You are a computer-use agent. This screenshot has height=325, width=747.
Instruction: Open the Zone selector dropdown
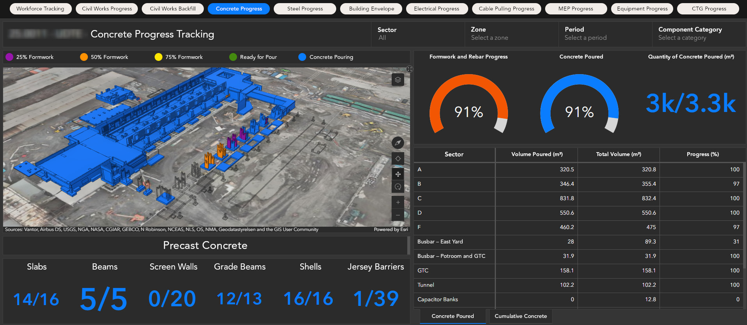click(x=512, y=34)
